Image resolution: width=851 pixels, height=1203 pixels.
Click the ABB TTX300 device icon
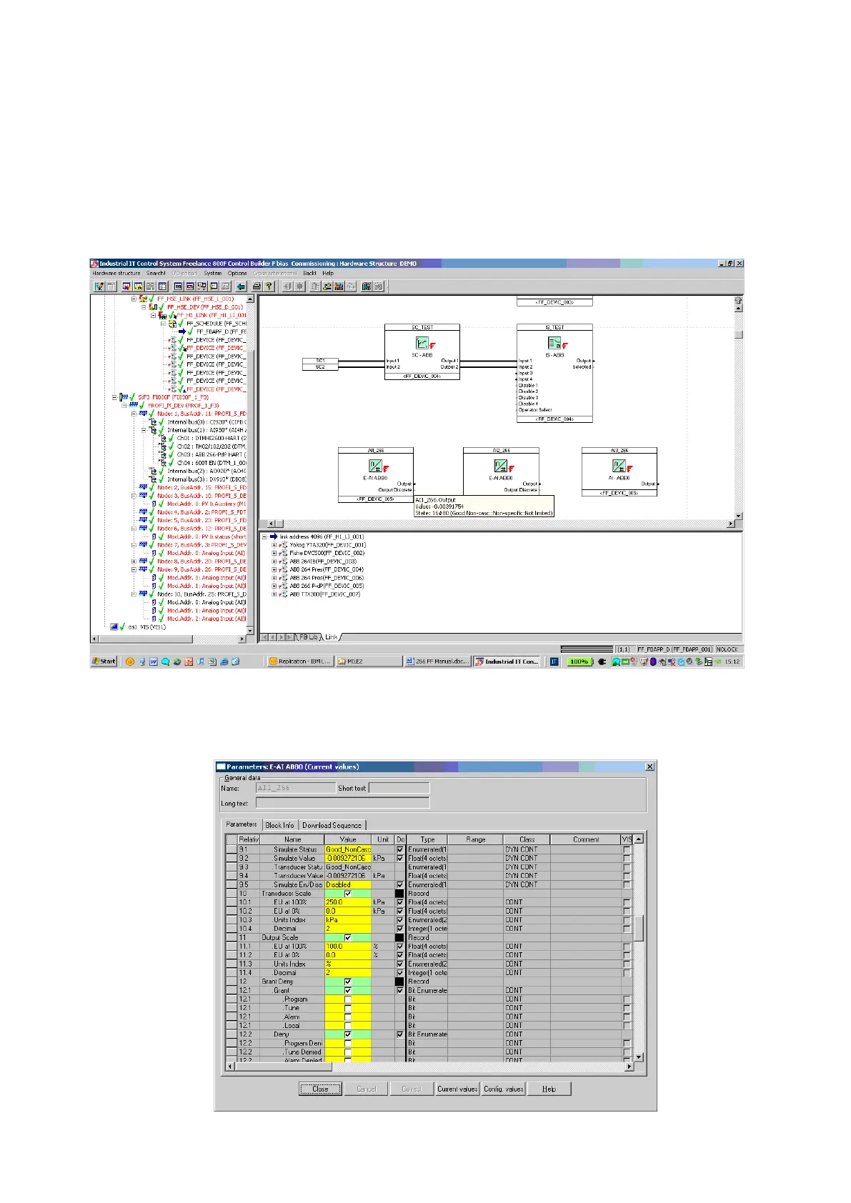pos(283,594)
